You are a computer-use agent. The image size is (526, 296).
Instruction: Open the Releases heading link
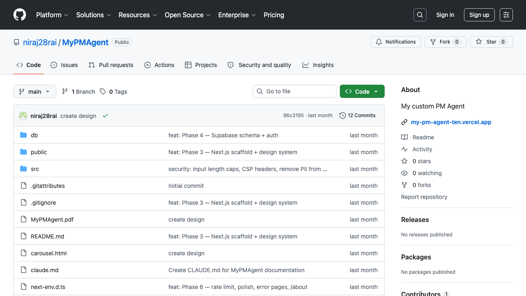pos(415,220)
